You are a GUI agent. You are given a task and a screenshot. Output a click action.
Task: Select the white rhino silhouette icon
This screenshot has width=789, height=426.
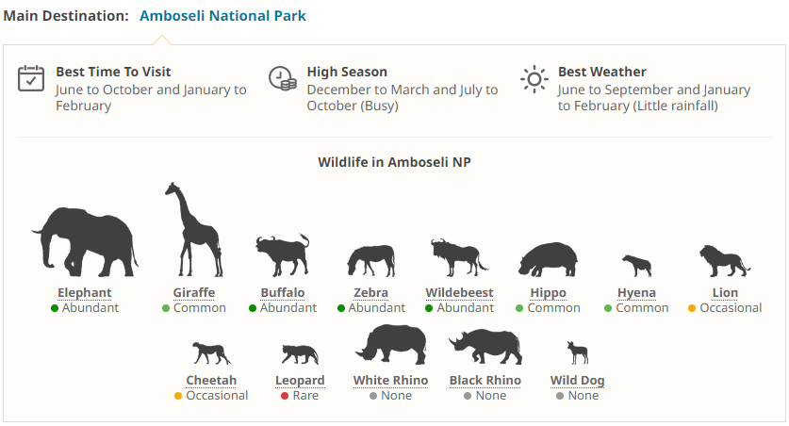tap(390, 344)
